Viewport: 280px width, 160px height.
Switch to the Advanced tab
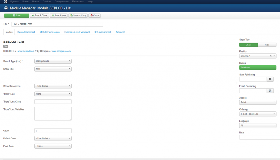point(120,32)
